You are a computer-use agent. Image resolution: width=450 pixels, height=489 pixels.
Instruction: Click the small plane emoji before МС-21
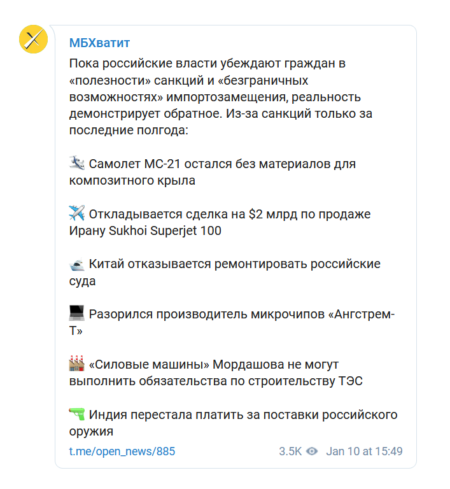[76, 164]
